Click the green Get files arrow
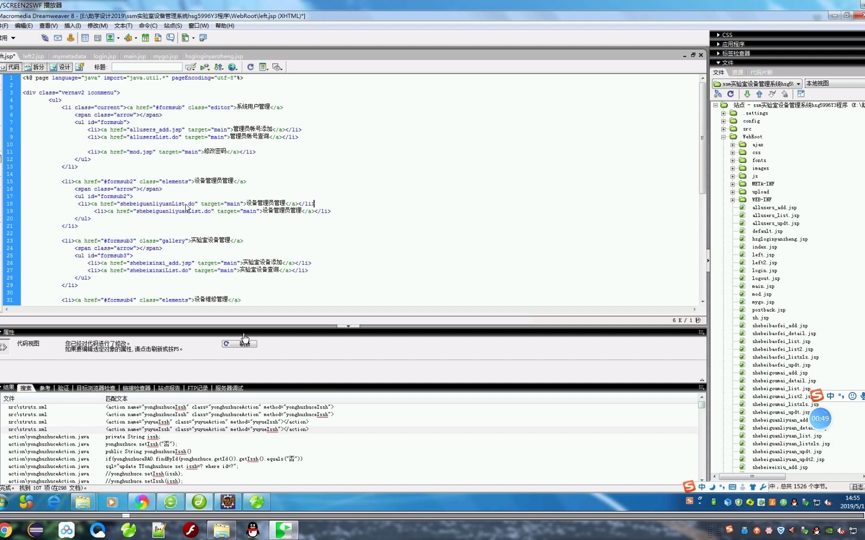Image resolution: width=865 pixels, height=540 pixels. click(747, 94)
